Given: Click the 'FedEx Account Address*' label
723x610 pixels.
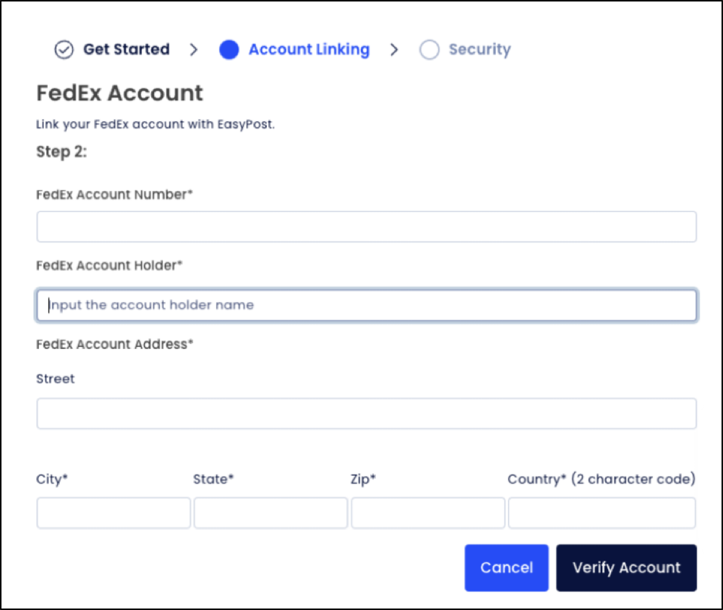Looking at the screenshot, I should pos(114,344).
